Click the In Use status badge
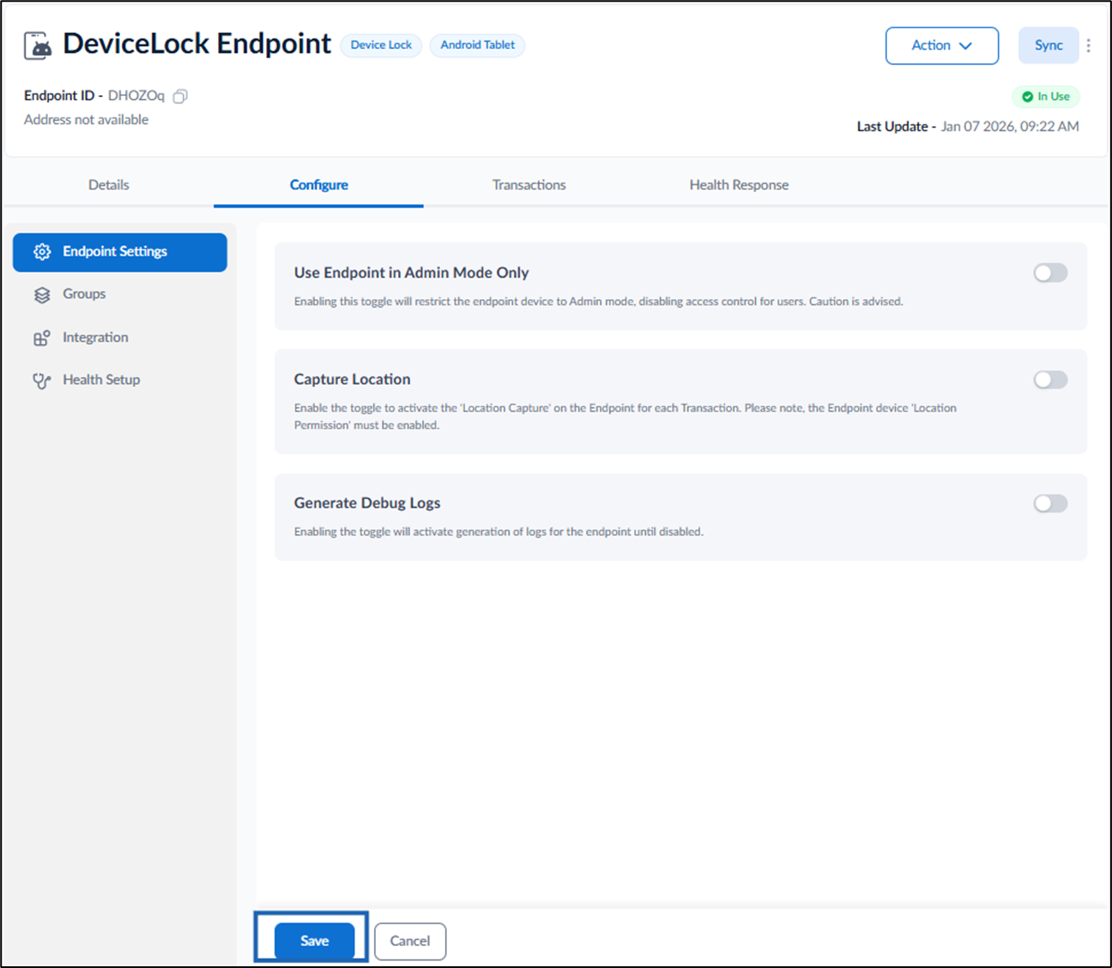The image size is (1112, 968). 1046,97
